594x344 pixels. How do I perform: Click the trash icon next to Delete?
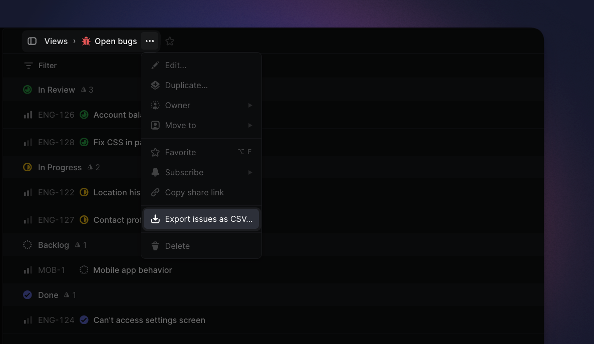click(155, 246)
